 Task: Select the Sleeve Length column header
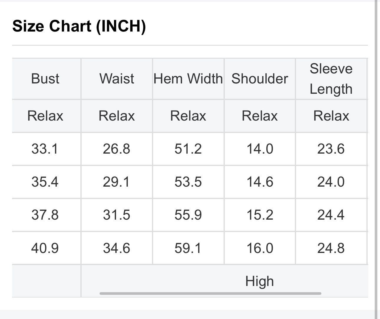[x=331, y=79]
